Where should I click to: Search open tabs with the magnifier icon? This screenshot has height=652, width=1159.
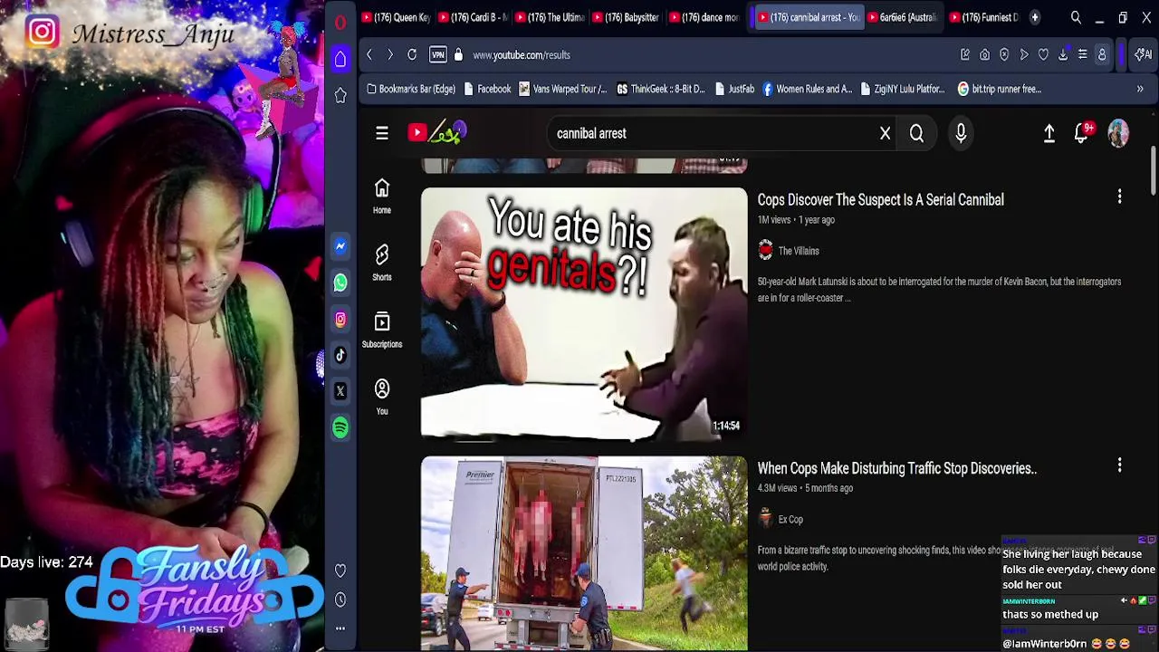1076,17
